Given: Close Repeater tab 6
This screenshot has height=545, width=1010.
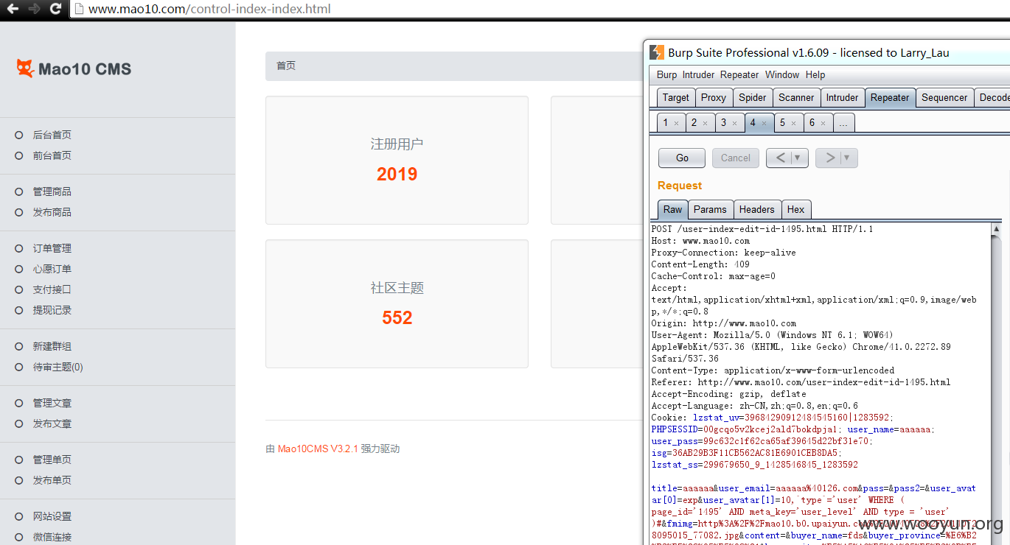Looking at the screenshot, I should point(823,123).
